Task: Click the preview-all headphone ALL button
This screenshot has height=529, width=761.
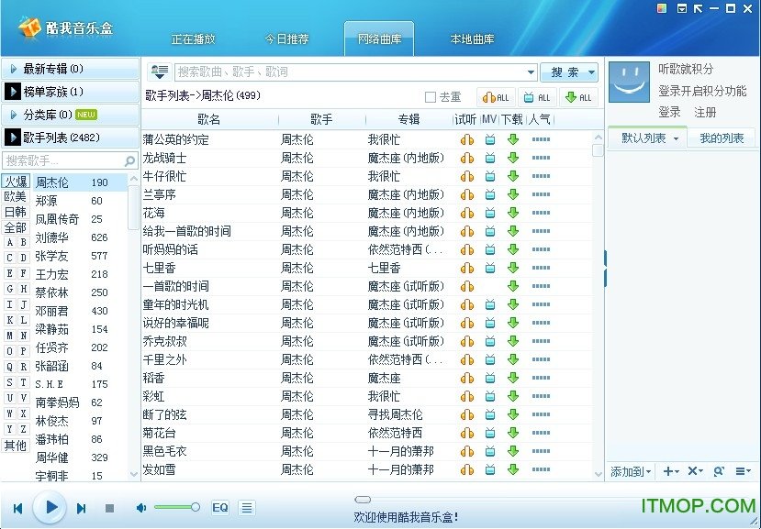Action: (496, 97)
